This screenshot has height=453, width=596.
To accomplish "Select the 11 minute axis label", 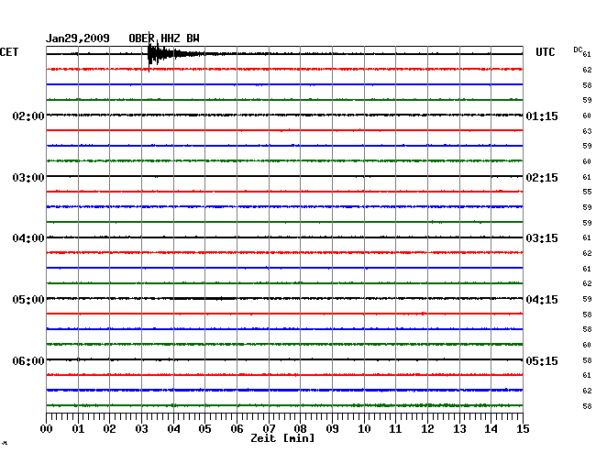I will click(395, 429).
